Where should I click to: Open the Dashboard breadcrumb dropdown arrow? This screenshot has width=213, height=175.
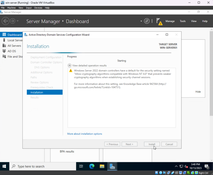pyautogui.click(x=141, y=21)
